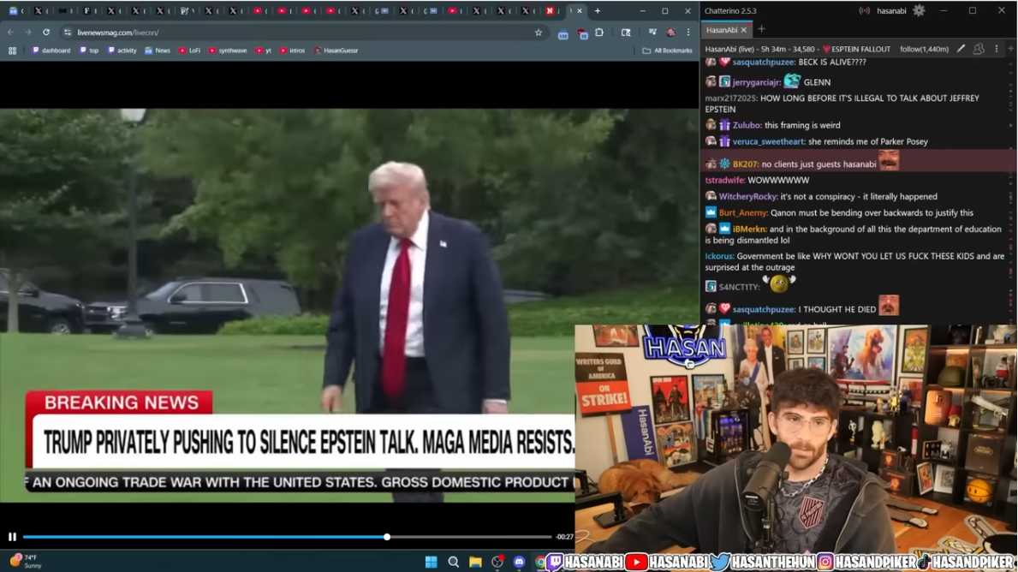The width and height of the screenshot is (1018, 572).
Task: Click username tstradwife in chat
Action: (724, 180)
